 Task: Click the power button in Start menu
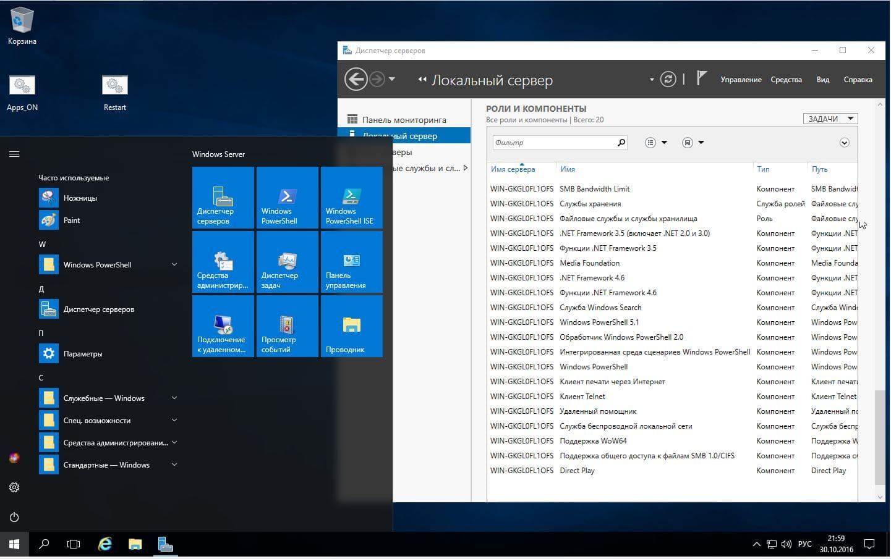click(14, 517)
